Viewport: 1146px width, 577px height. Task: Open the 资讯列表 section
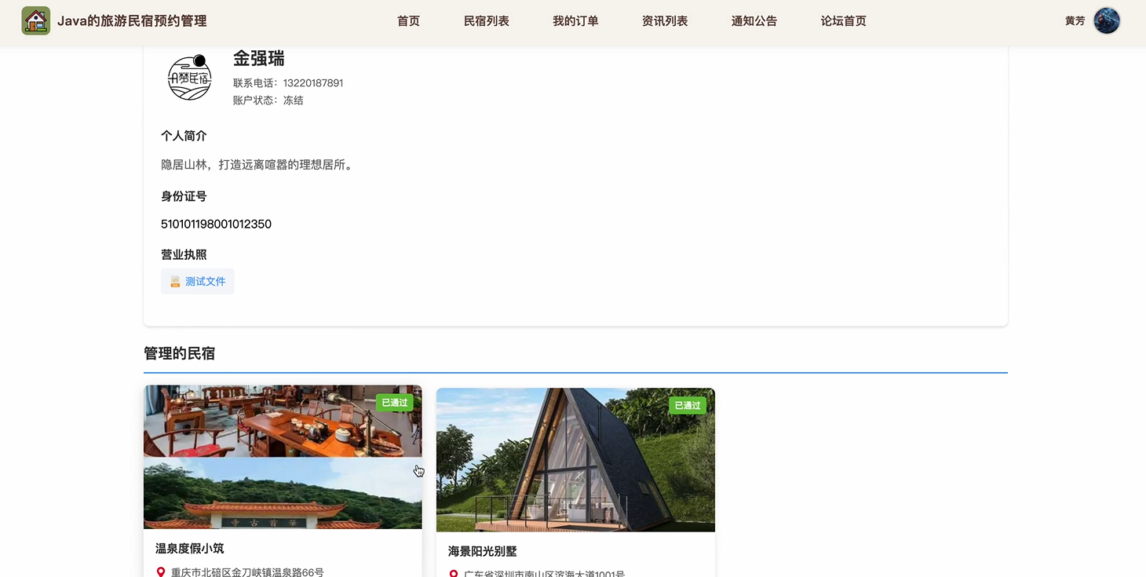[664, 20]
